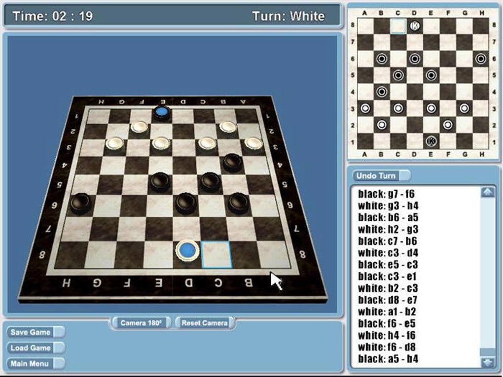The image size is (503, 377).
Task: Click move entry 'white: a1 - b2'
Action: (387, 311)
